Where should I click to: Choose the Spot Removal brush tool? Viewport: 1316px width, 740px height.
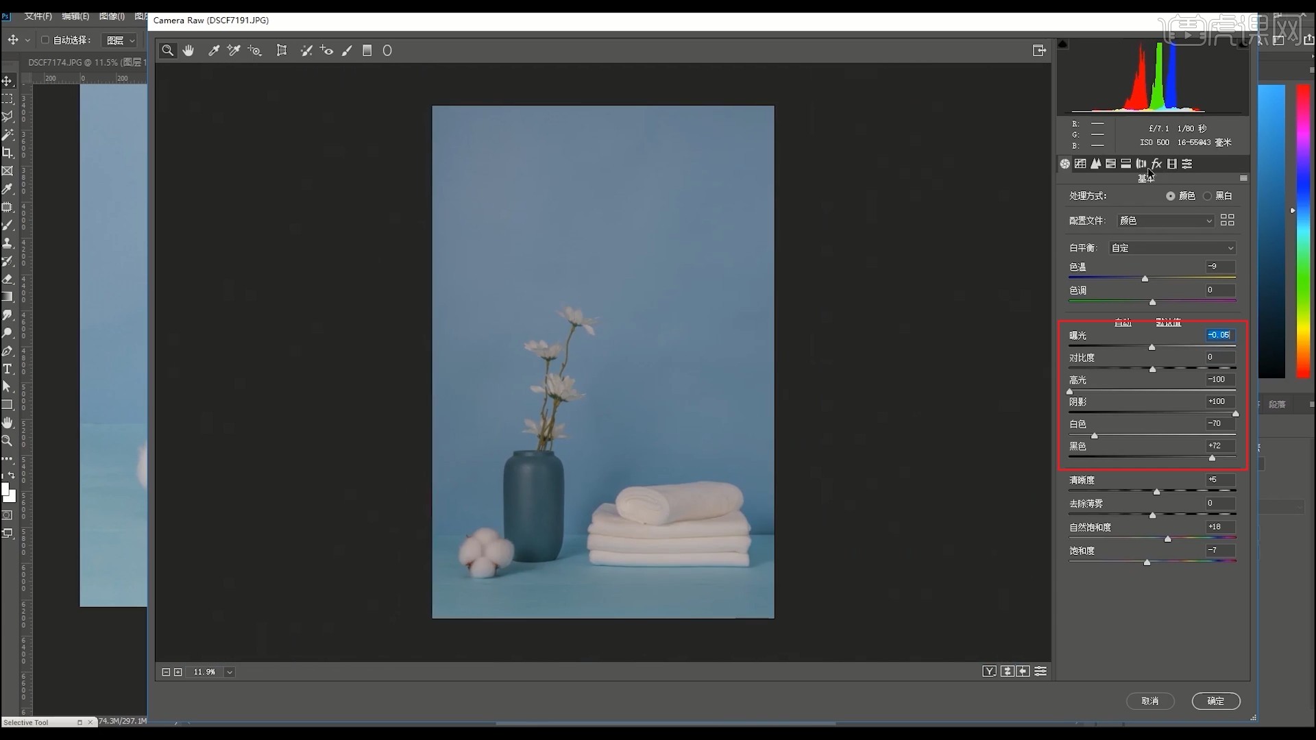[x=306, y=51]
